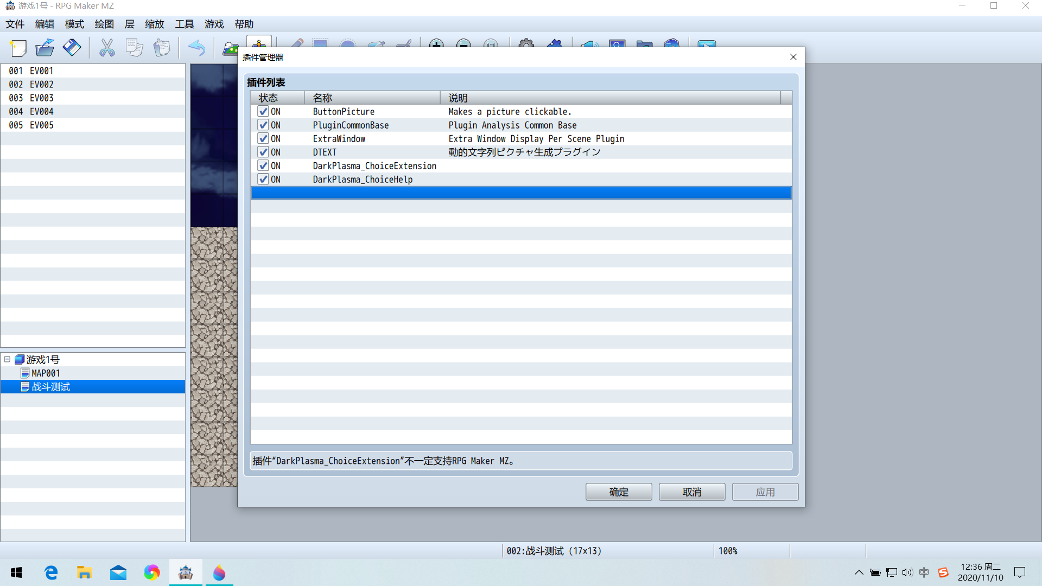Open the Mail app on taskbar
This screenshot has width=1042, height=586.
point(118,572)
